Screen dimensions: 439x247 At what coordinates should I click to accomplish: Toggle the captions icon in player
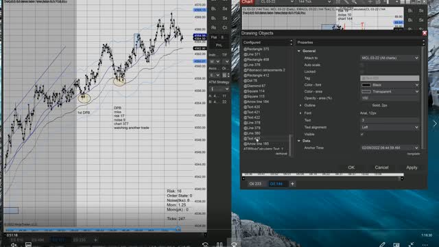point(28,245)
